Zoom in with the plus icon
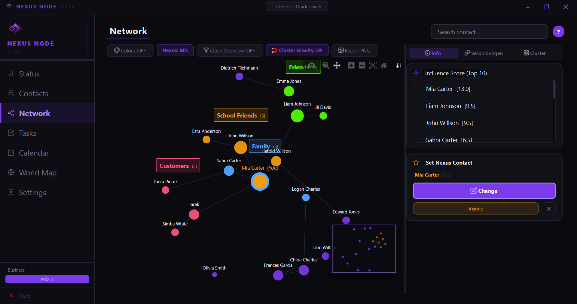Image resolution: width=577 pixels, height=304 pixels. 351,65
